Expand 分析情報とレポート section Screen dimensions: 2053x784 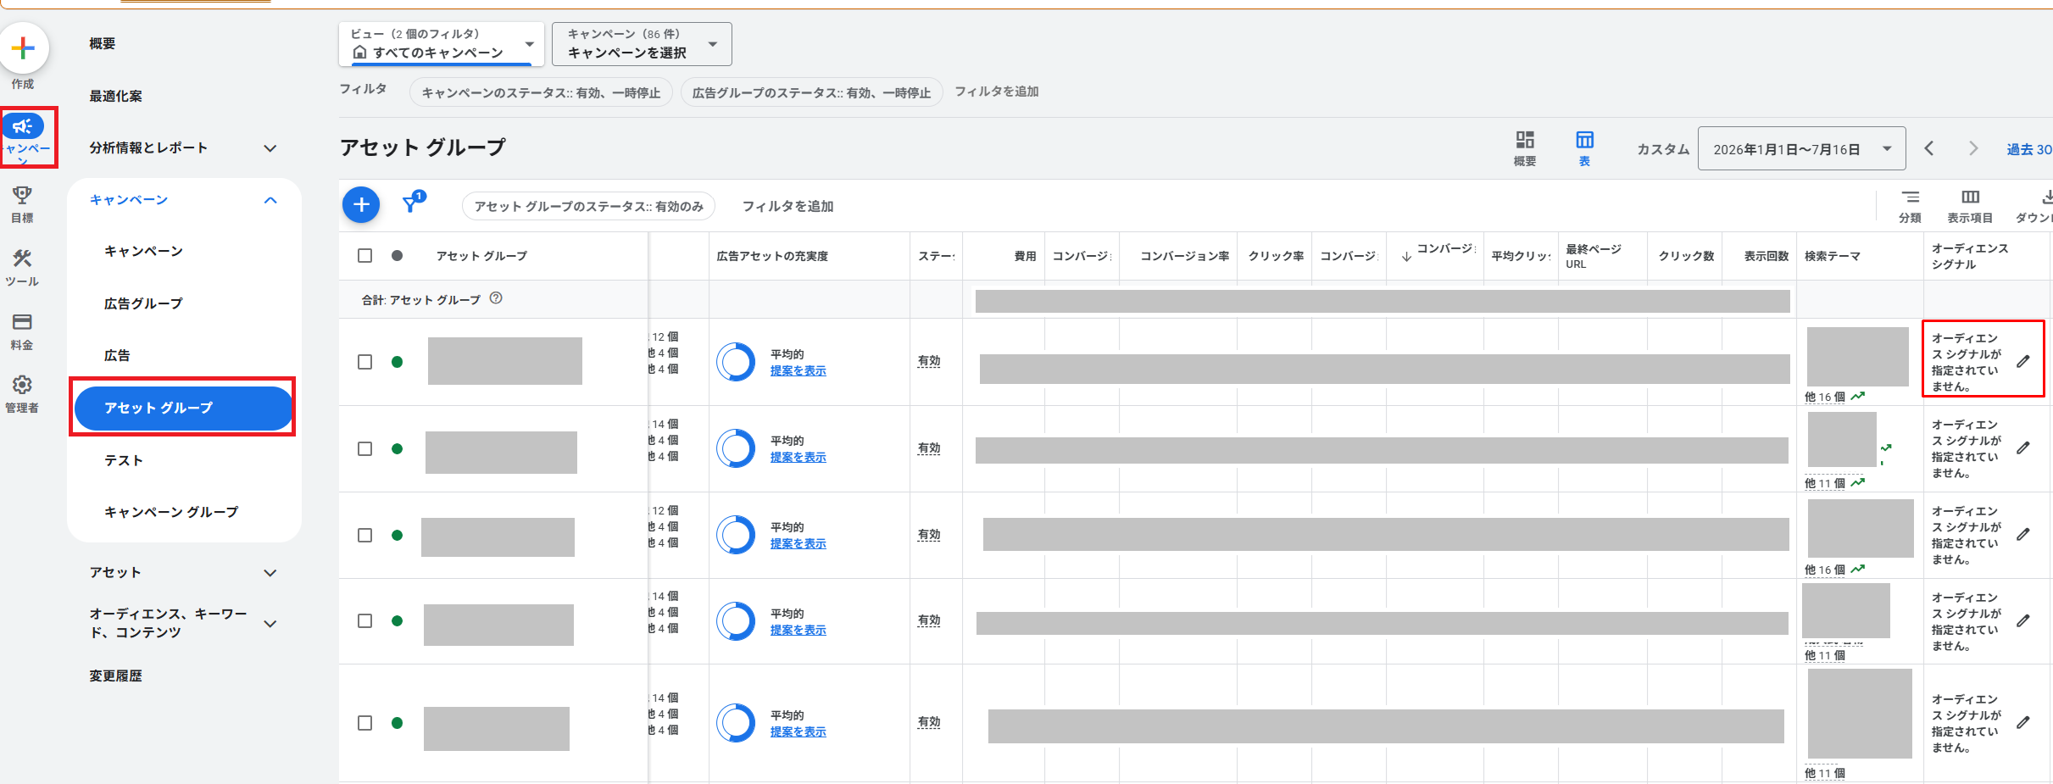(x=270, y=148)
